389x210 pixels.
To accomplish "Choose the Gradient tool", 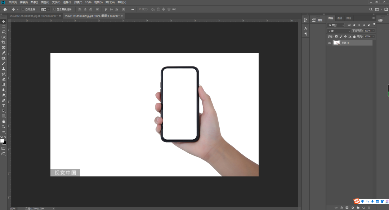I will [4, 84].
